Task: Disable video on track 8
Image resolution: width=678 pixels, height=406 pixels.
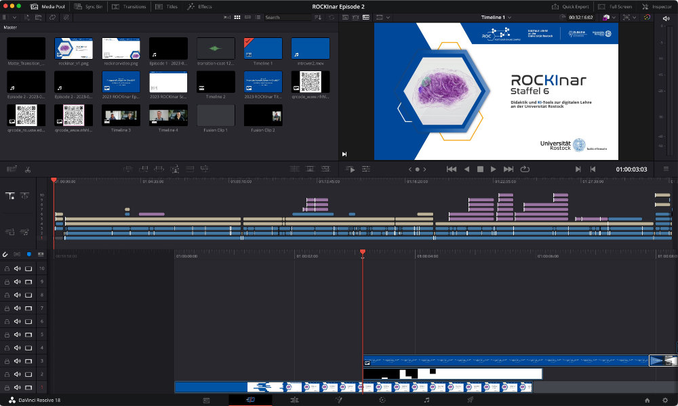Action: pos(28,295)
